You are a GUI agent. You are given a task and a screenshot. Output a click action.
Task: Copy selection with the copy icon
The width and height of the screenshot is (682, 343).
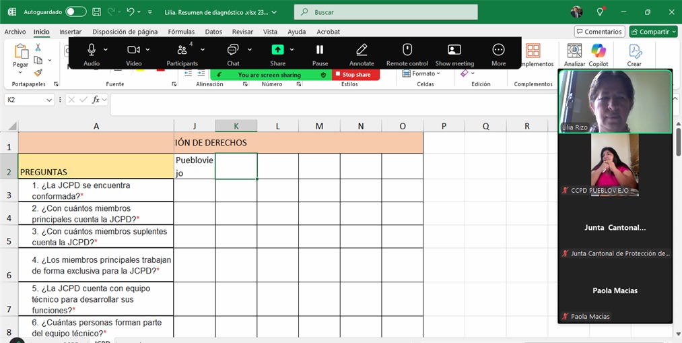(38, 60)
